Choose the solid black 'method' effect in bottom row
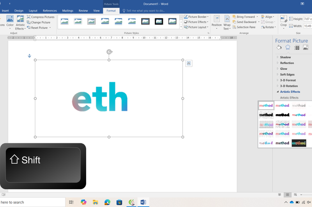This screenshot has width=312, height=207. [282, 143]
